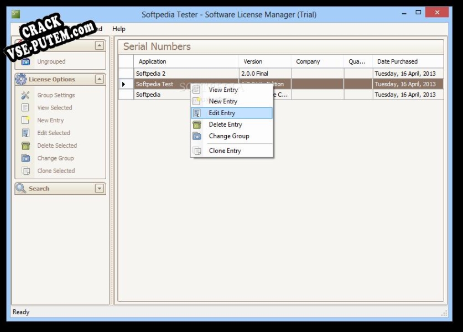The height and width of the screenshot is (332, 463).
Task: Click the New Entry icon in context menu
Action: click(x=197, y=101)
